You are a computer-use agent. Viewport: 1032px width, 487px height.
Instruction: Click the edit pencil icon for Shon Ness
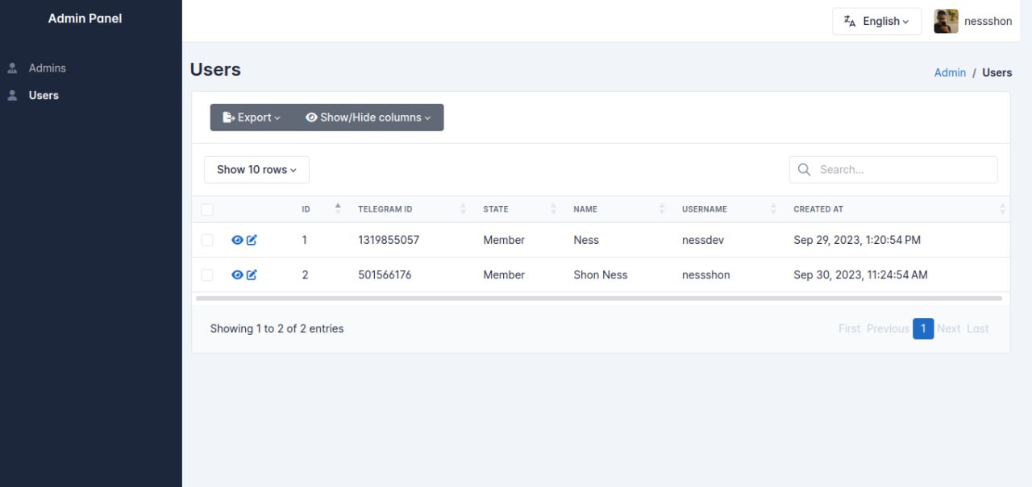[x=252, y=274]
